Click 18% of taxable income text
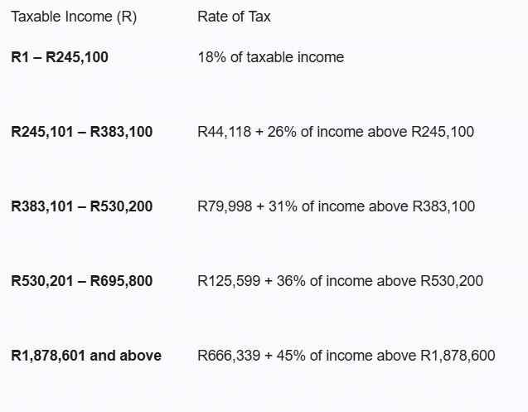This screenshot has height=412, width=528. [271, 57]
